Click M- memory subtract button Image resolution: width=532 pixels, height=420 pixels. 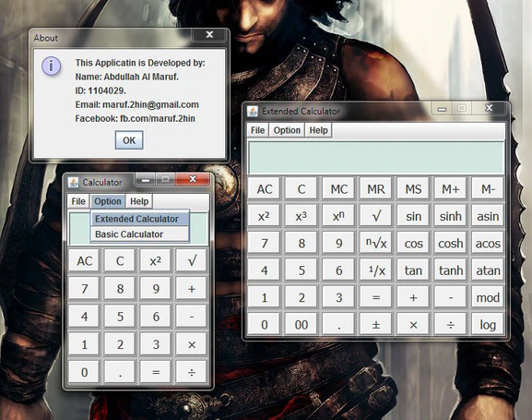pos(488,188)
